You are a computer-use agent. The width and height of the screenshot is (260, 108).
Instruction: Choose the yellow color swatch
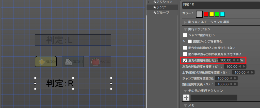212,14
